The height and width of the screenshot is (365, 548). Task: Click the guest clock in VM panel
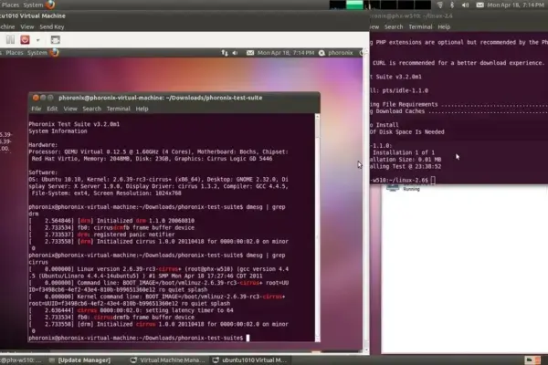[x=286, y=53]
